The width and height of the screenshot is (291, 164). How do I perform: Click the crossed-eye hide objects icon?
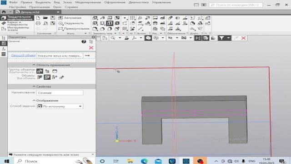pyautogui.click(x=170, y=38)
